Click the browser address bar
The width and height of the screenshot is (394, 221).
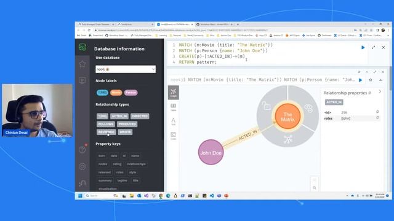pyautogui.click(x=221, y=30)
